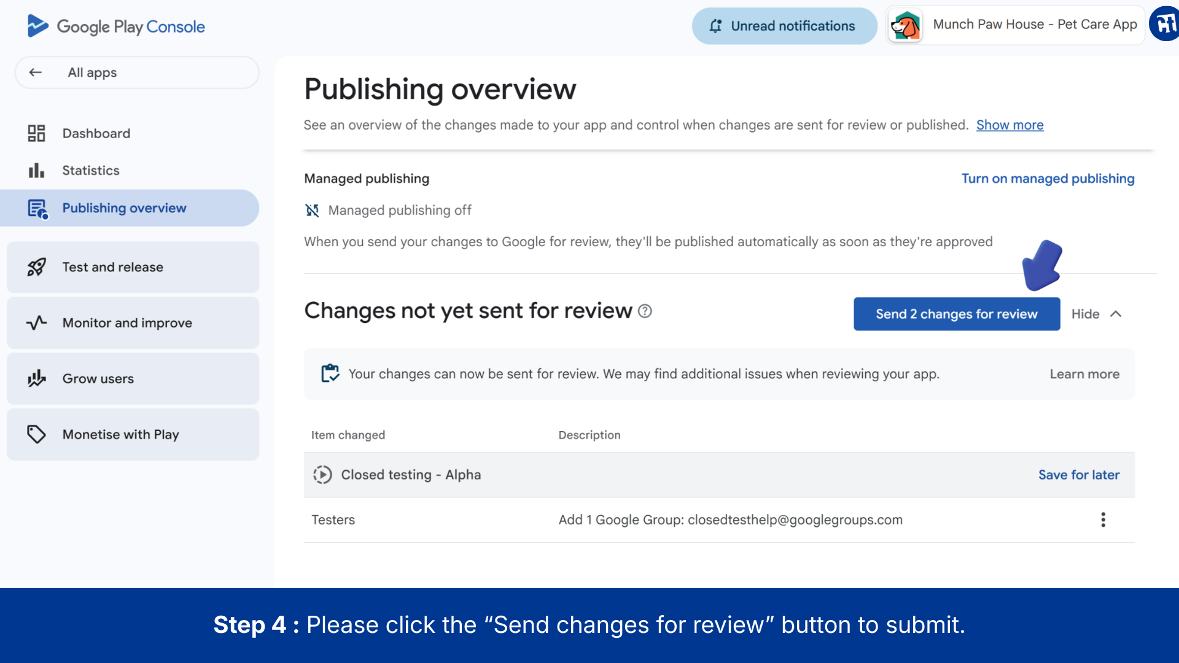Click the Dashboard grid icon
The width and height of the screenshot is (1179, 663).
[36, 133]
